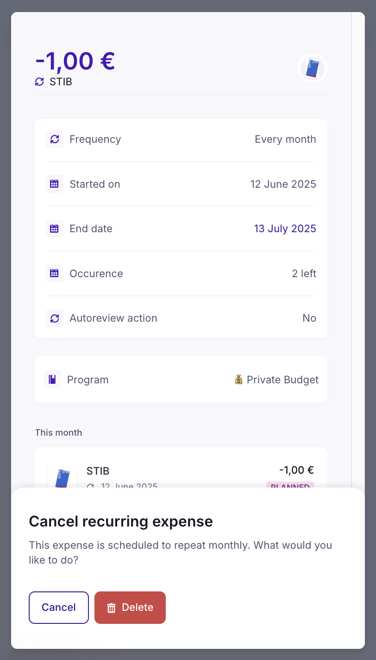Screen dimensions: 376x660
Task: Click the trash icon on the Delete button
Action: 111,608
